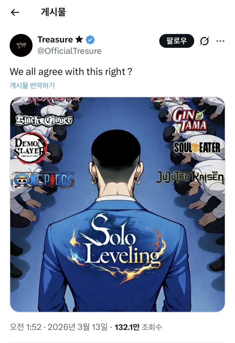Tap the black star beside Treasure
The image size is (235, 343).
pyautogui.click(x=79, y=40)
